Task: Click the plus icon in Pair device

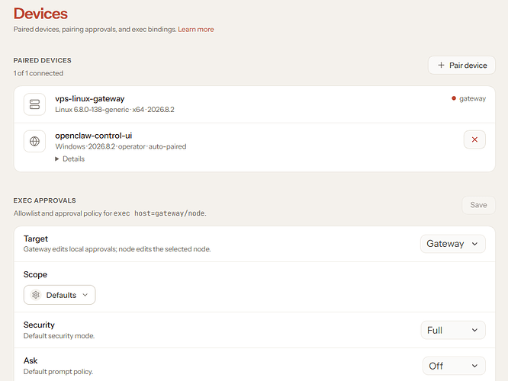Action: (x=441, y=65)
